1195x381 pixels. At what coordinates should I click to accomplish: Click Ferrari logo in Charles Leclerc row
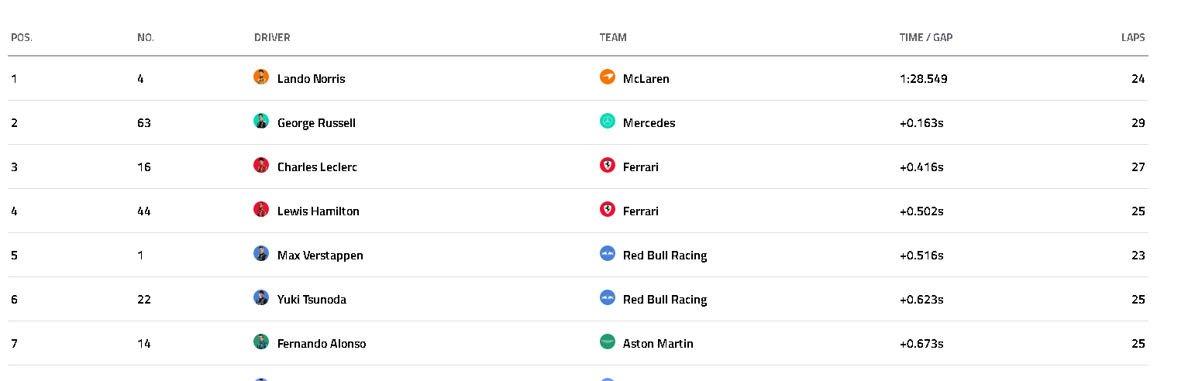[608, 165]
